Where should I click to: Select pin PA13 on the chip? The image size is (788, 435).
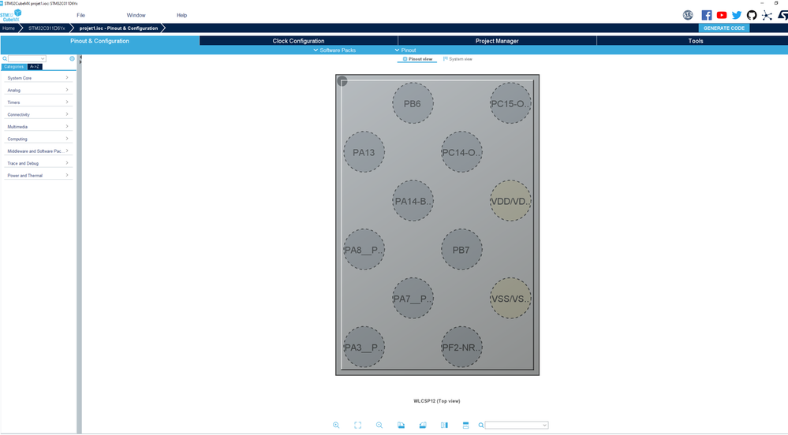coord(364,152)
